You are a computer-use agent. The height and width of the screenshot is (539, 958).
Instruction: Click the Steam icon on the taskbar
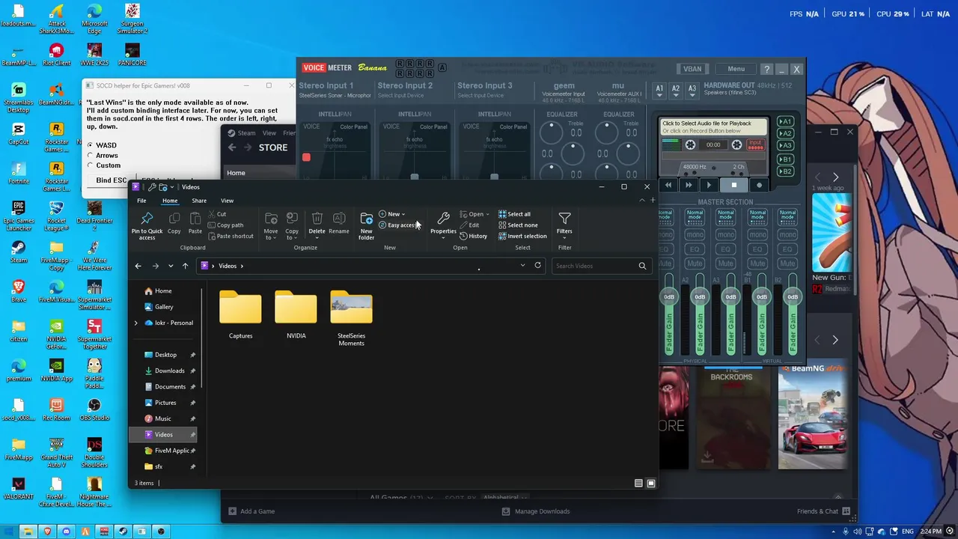[x=123, y=532]
